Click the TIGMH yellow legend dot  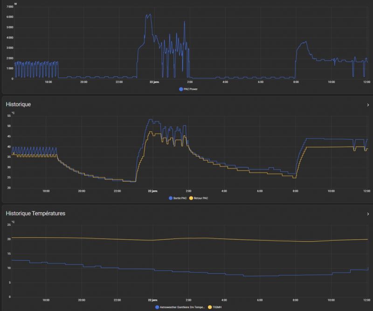tap(210, 307)
